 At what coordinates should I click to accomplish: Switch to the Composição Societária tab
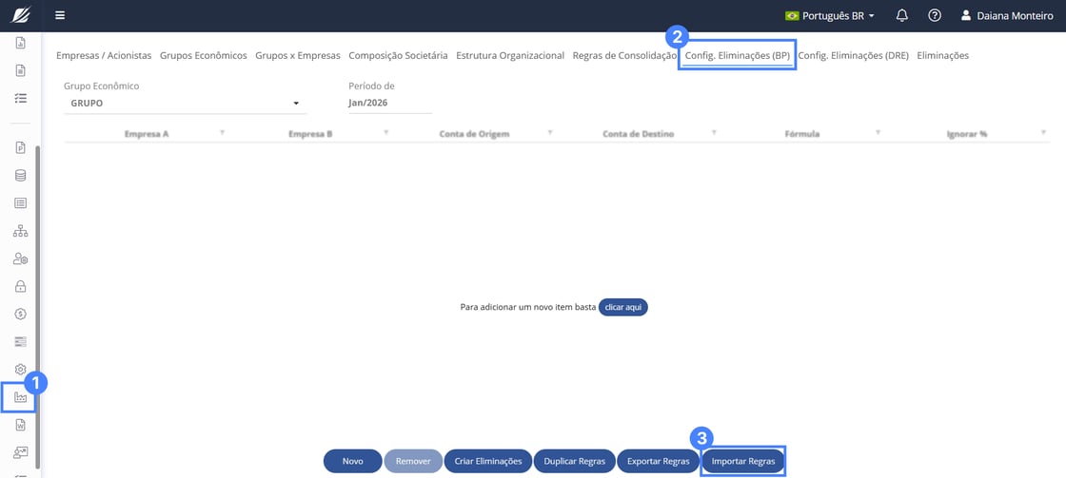(x=398, y=56)
